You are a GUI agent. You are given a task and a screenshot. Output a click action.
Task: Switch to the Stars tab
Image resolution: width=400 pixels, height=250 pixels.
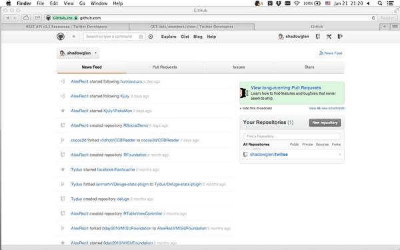pos(309,67)
